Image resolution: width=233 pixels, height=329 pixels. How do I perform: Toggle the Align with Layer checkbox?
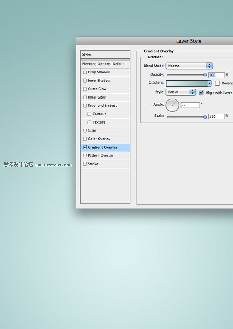(201, 92)
